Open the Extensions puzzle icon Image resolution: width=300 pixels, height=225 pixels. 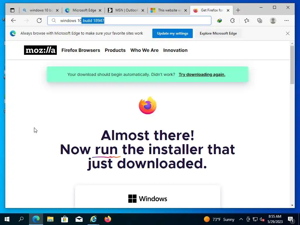232,21
